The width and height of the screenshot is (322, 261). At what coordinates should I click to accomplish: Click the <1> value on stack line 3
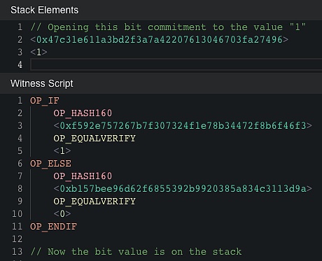click(x=38, y=52)
